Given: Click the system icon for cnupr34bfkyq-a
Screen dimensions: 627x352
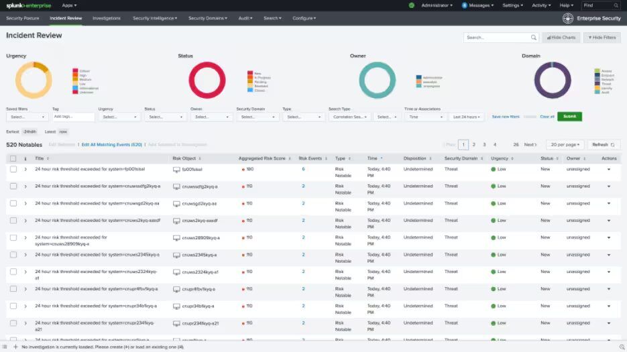Looking at the screenshot, I should [176, 306].
